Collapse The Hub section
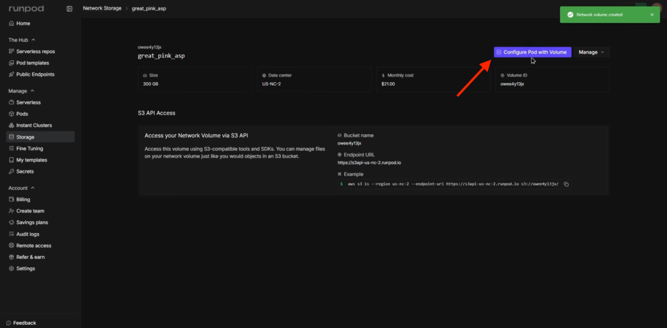667x328 pixels. (x=22, y=40)
